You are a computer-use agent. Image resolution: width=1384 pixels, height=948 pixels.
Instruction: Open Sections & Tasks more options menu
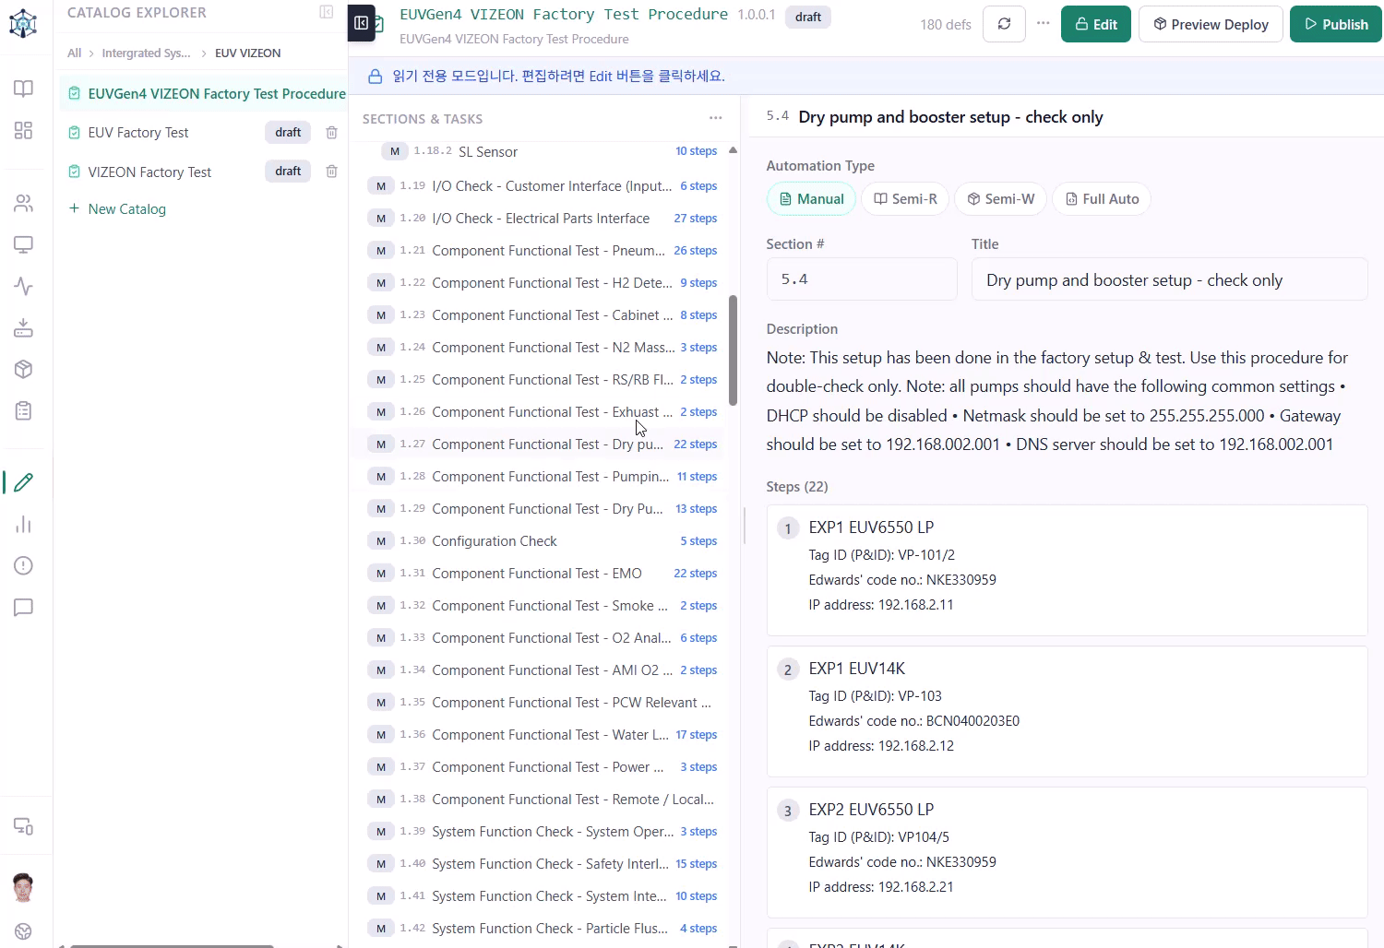(716, 118)
